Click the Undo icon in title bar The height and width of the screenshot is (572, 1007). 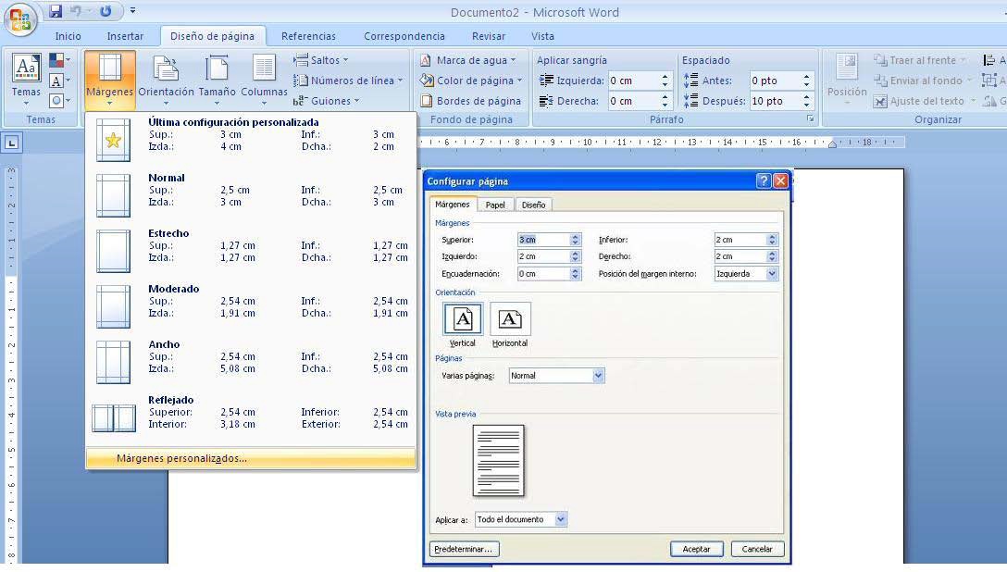pyautogui.click(x=75, y=11)
